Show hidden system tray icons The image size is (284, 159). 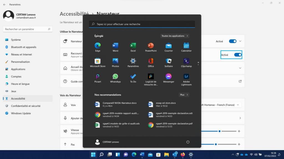coord(233,155)
